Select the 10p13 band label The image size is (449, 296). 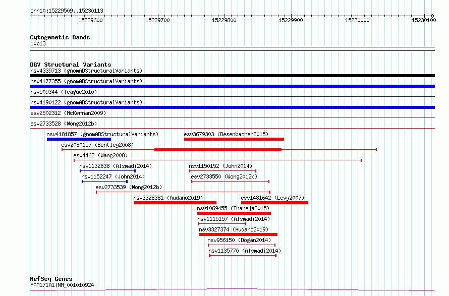point(38,43)
